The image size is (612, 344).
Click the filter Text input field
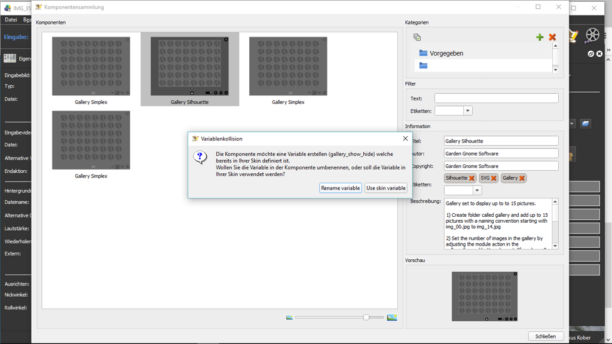(496, 98)
